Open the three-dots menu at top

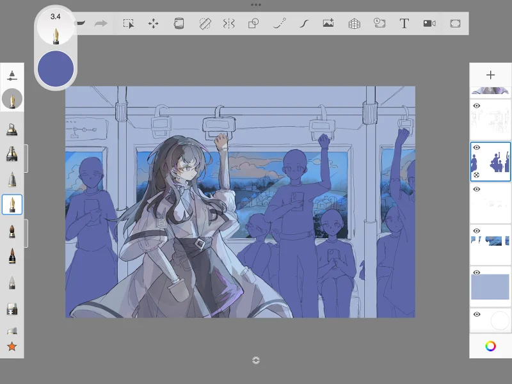(256, 4)
